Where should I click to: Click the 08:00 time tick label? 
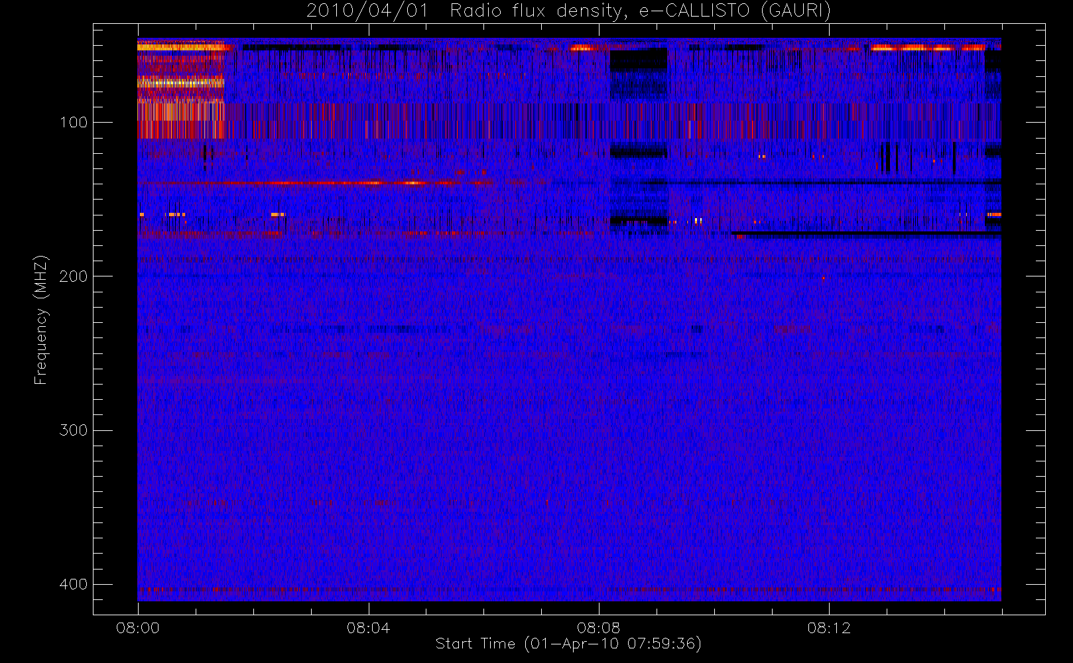click(x=138, y=628)
